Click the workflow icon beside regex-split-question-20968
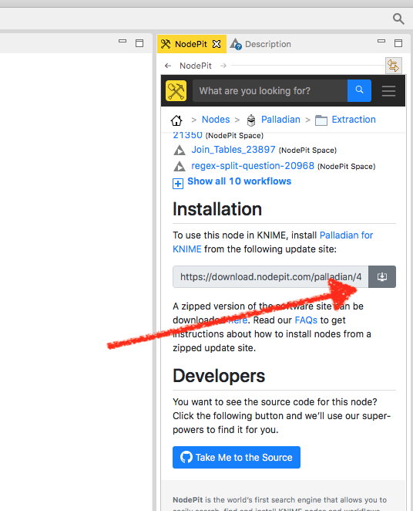Viewport: 413px width, 511px height. 180,167
